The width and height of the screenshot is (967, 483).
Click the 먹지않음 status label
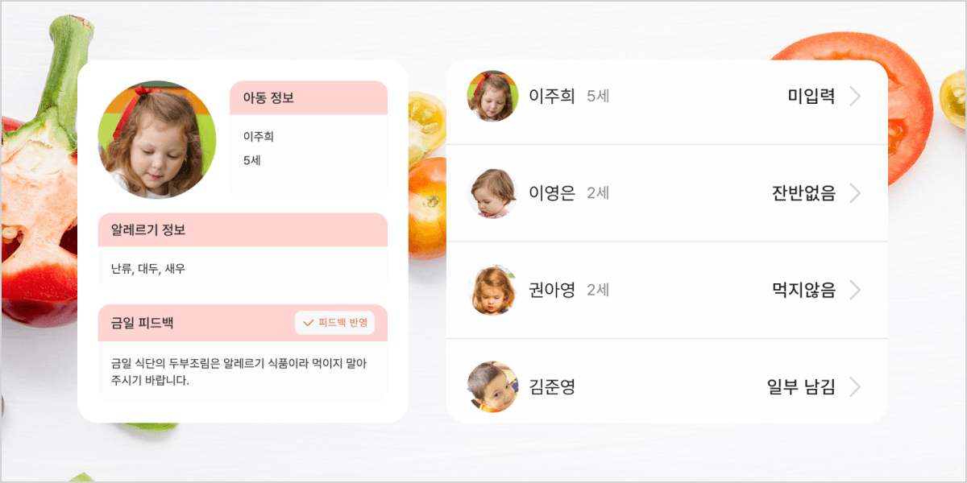[803, 290]
